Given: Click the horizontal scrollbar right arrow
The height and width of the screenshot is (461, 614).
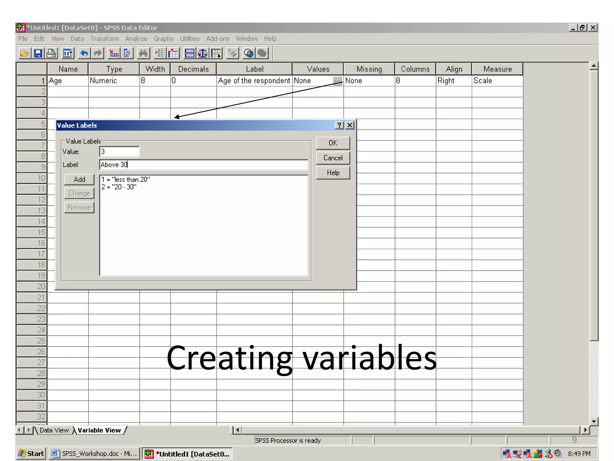Looking at the screenshot, I should (x=585, y=430).
